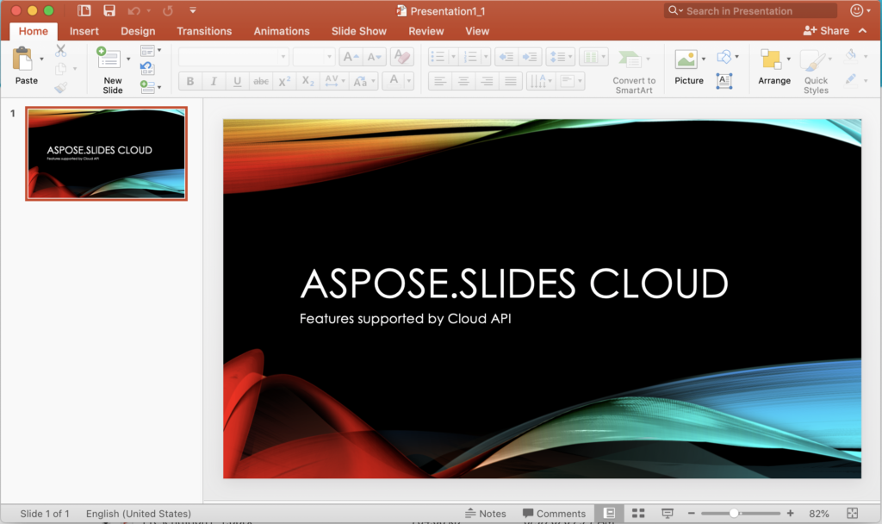Switch to Slide Sorter view

(638, 514)
